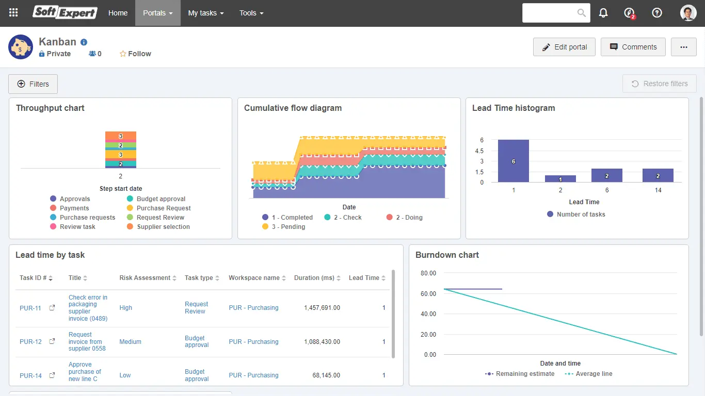Click the Edit portal button
705x396 pixels.
tap(564, 47)
